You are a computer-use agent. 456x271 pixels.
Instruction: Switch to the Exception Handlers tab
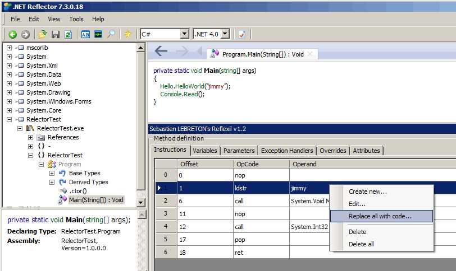pos(287,151)
